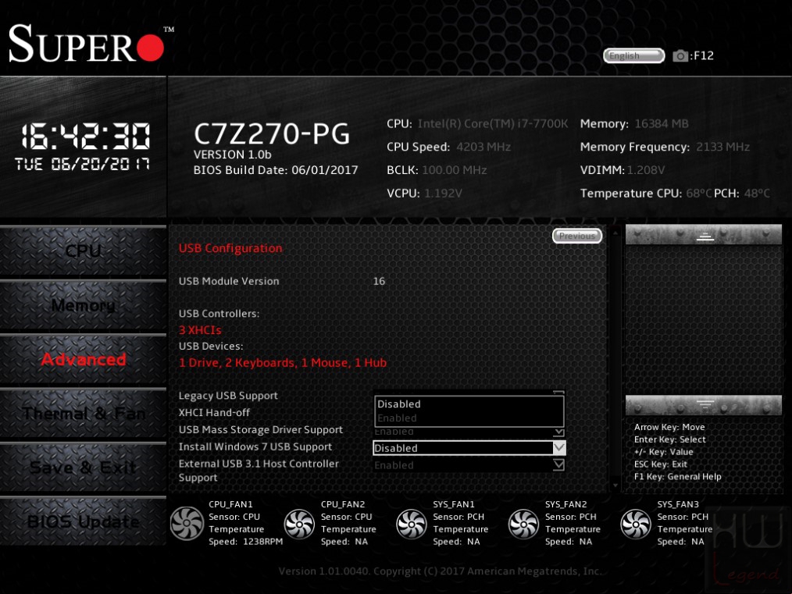Select the Legacy USB Support setting label
This screenshot has height=594, width=792.
[x=228, y=396]
